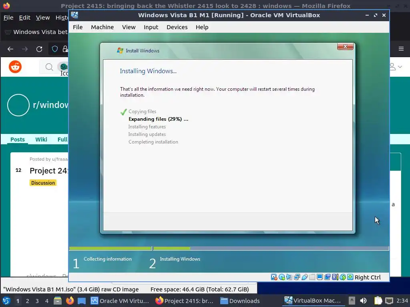Screen dimensions: 410x307
Task: Open the Firefox File menu
Action: [8, 18]
